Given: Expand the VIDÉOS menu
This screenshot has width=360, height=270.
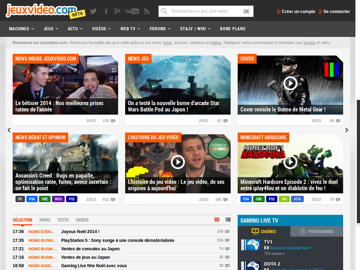Looking at the screenshot, I should (102, 29).
